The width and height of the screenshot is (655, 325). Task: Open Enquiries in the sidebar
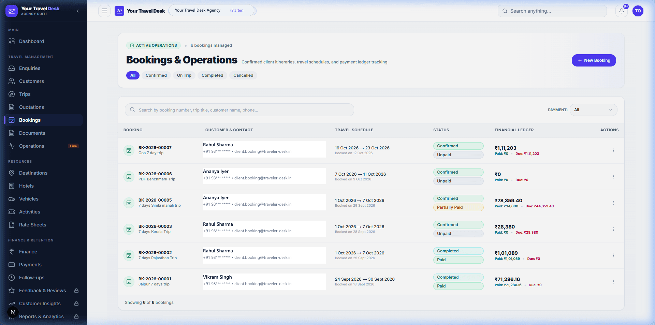(x=44, y=68)
